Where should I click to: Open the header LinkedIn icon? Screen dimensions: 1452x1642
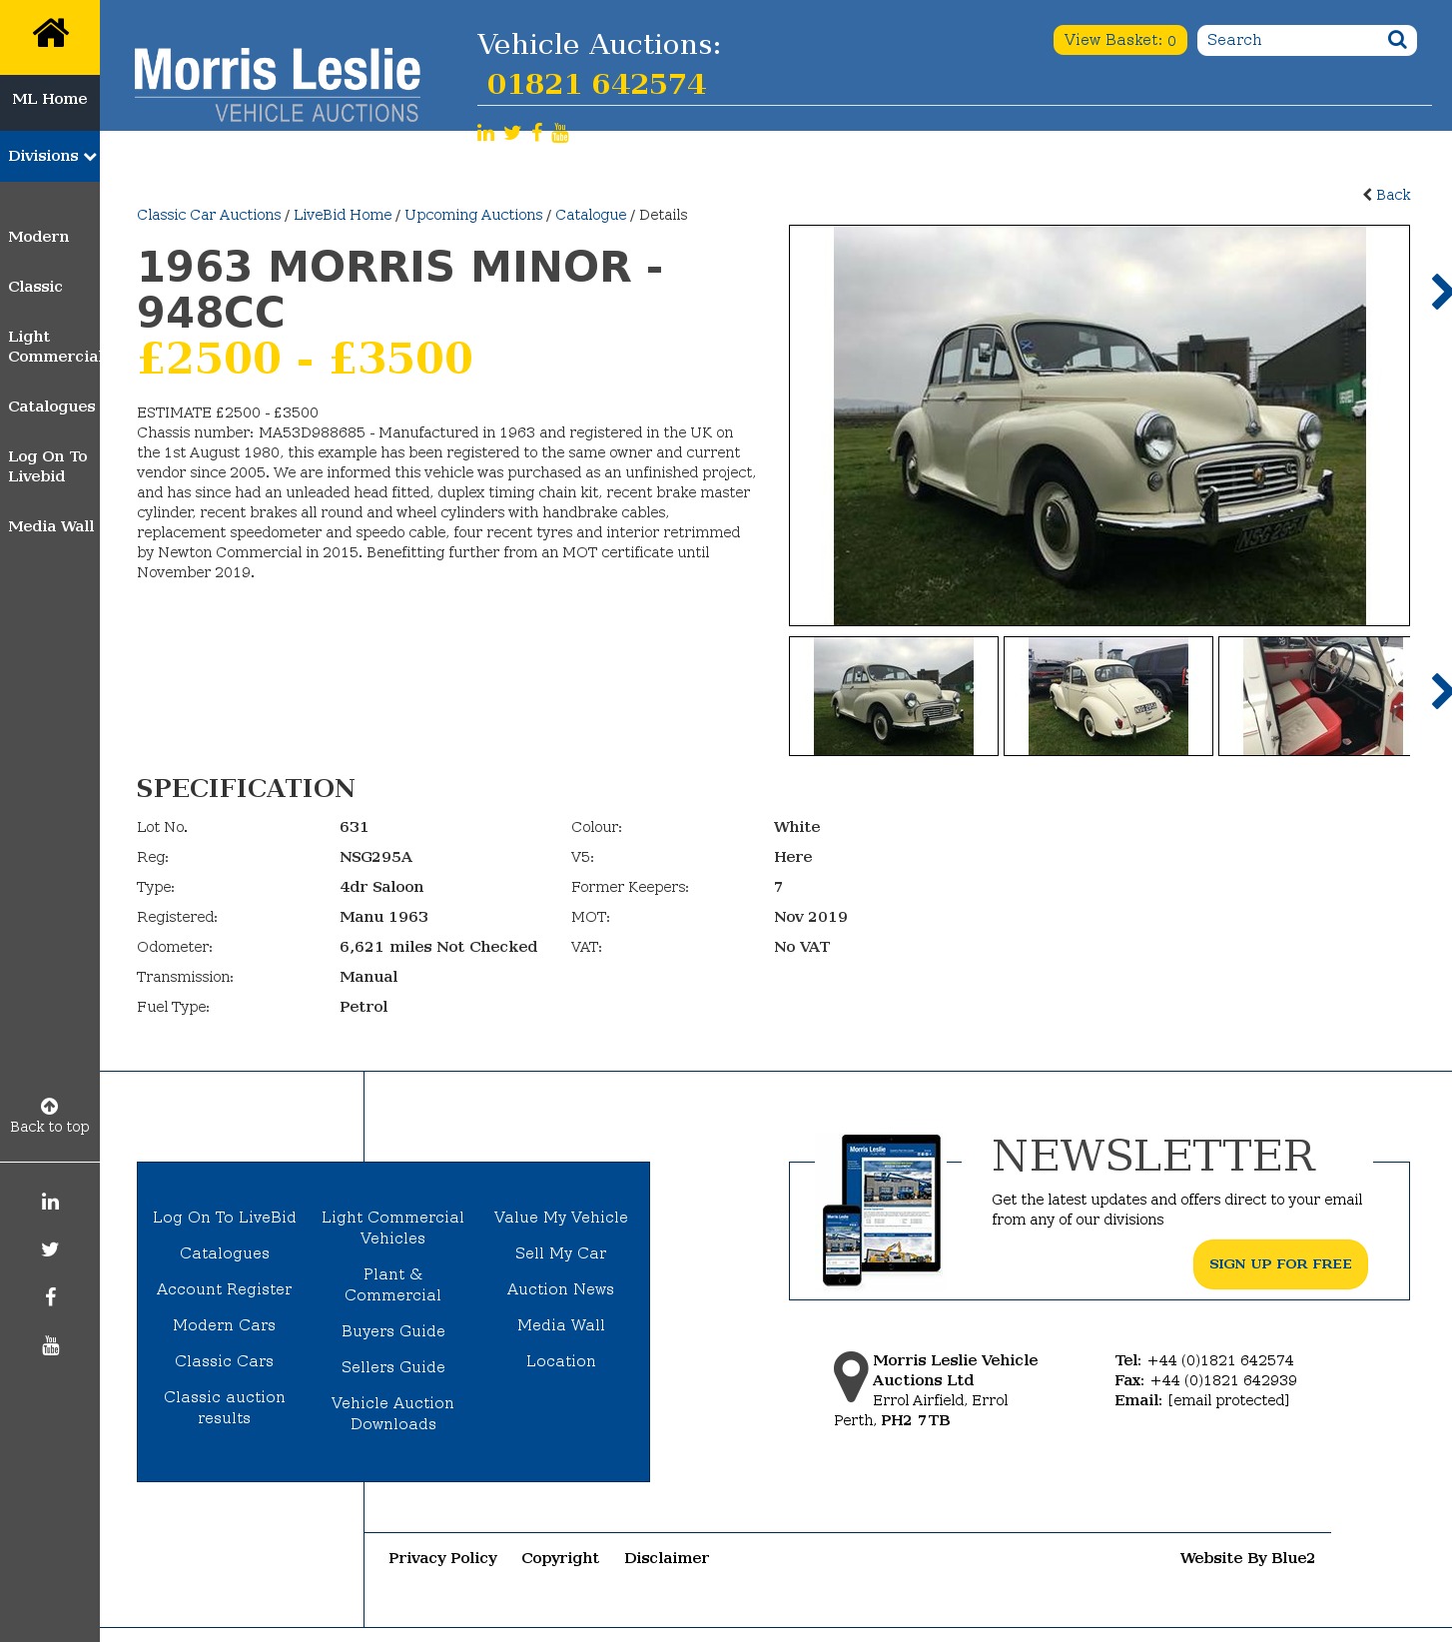[x=485, y=133]
